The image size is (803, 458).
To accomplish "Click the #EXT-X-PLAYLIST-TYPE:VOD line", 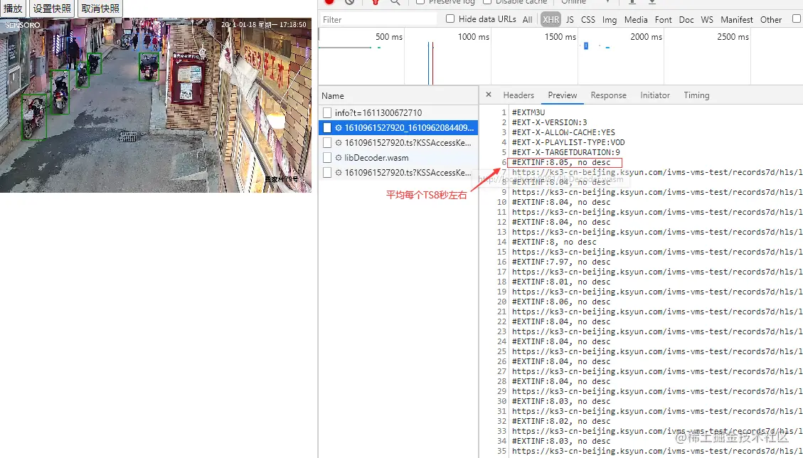I will click(x=568, y=142).
